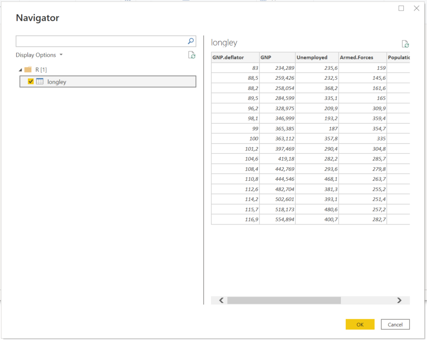Select the longley tree item
Viewport: 427px width, 341px height.
(108, 81)
